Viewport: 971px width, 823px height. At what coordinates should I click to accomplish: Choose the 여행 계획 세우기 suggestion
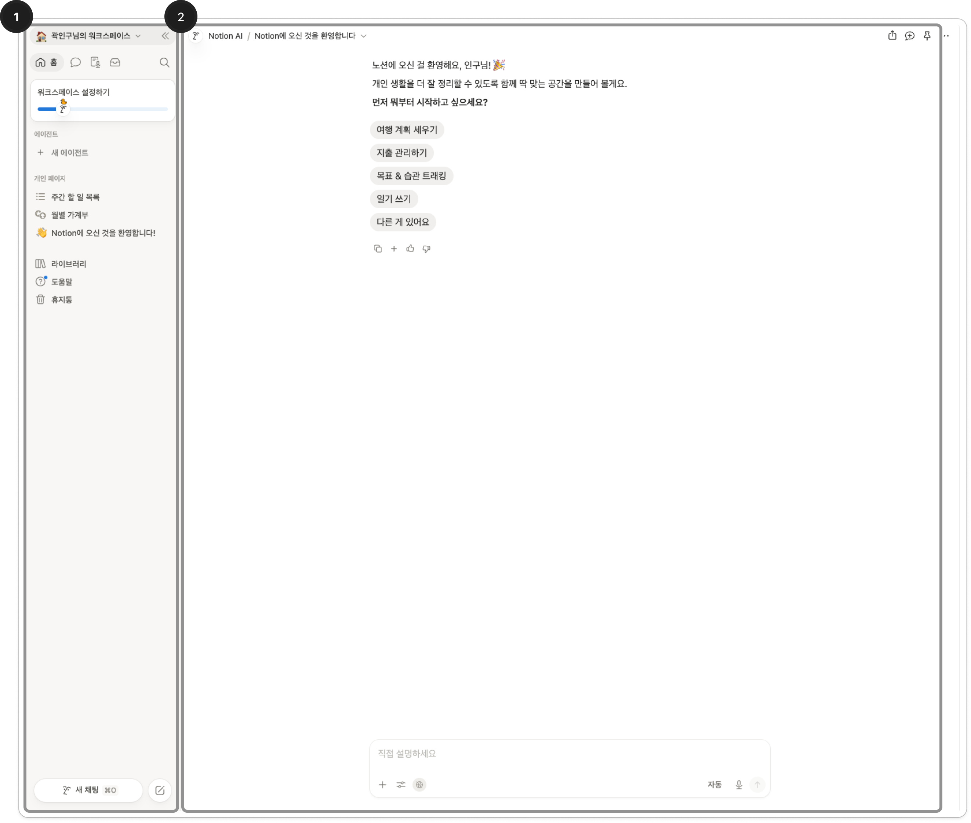tap(407, 130)
